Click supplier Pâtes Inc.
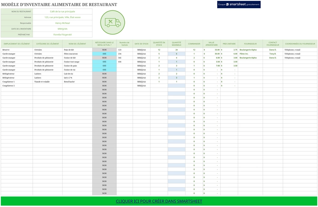 pos(250,54)
